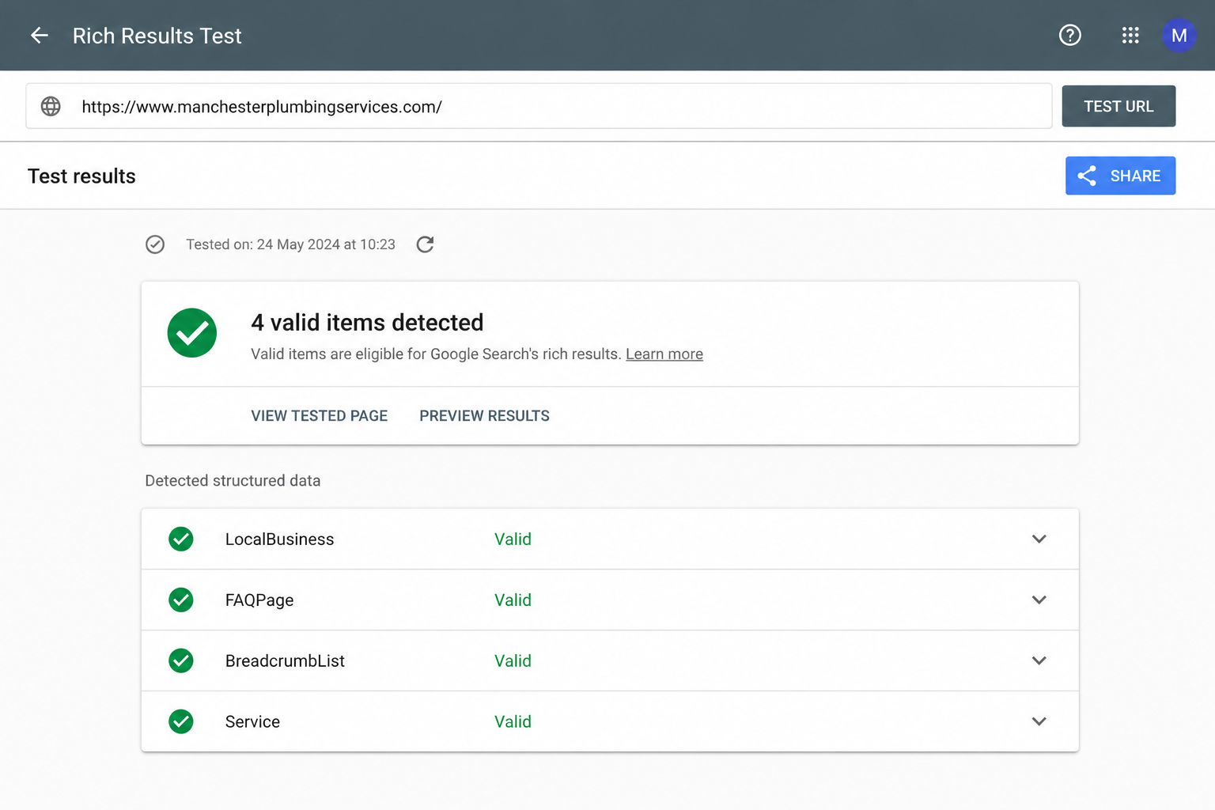Click Valid status for Service
Viewport: 1215px width, 810px height.
pyautogui.click(x=513, y=721)
